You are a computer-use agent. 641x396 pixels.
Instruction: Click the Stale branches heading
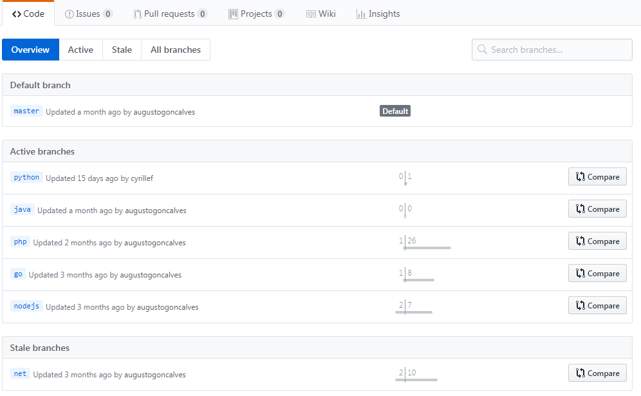click(40, 348)
